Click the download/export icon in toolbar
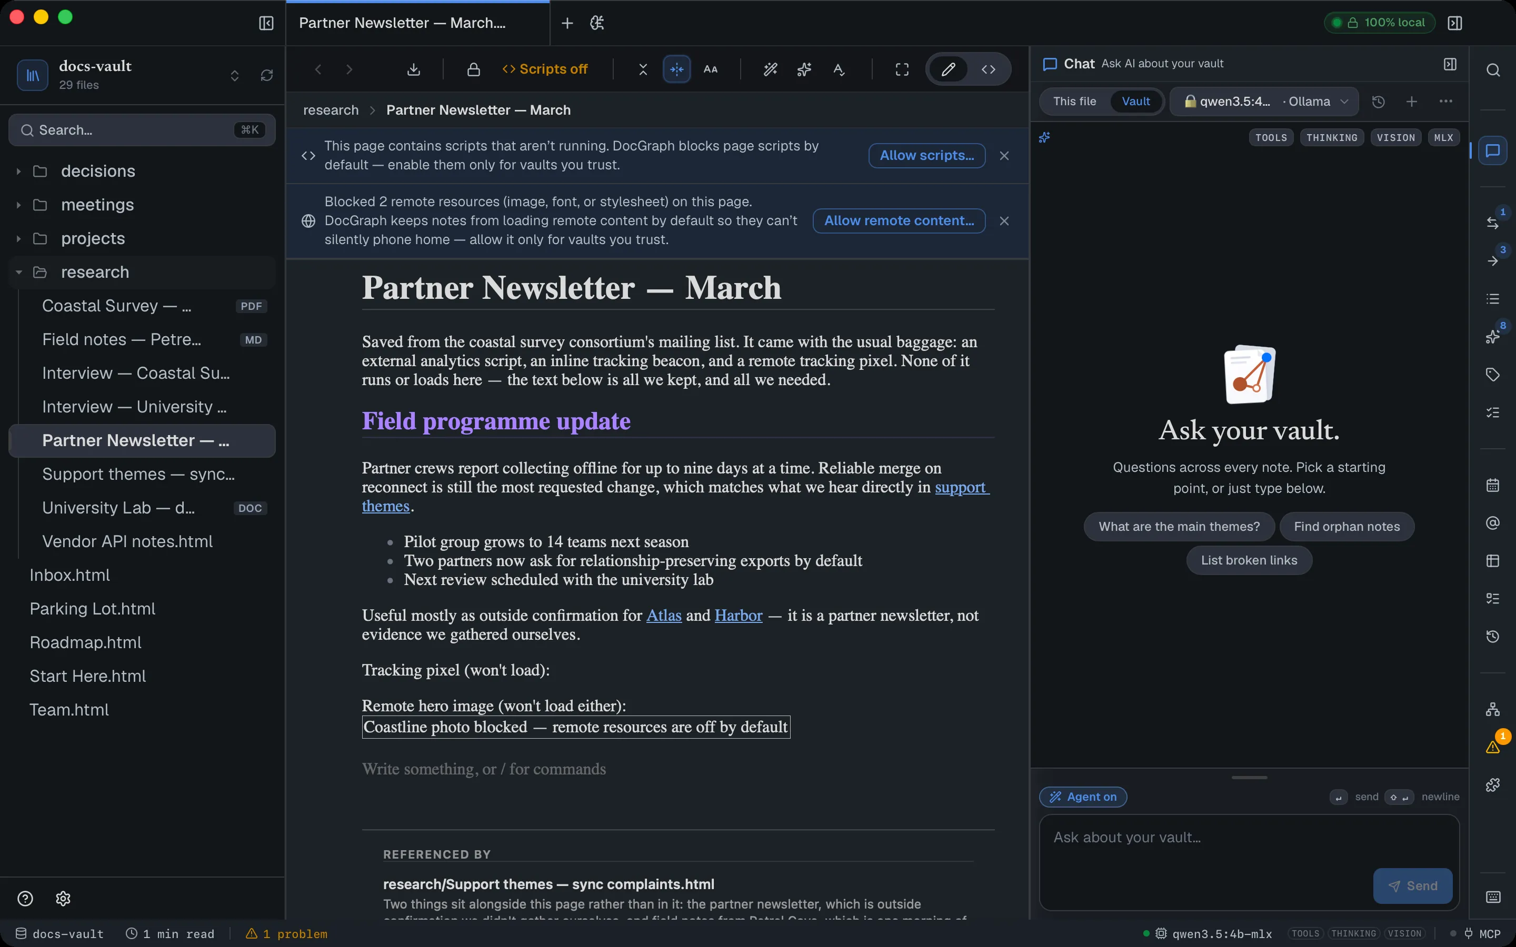Image resolution: width=1516 pixels, height=947 pixels. tap(413, 69)
